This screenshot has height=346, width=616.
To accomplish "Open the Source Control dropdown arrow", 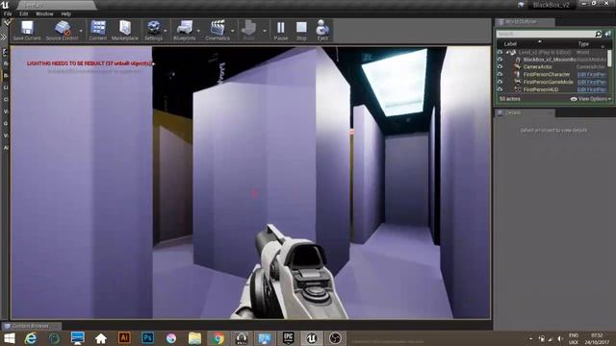I will (81, 31).
